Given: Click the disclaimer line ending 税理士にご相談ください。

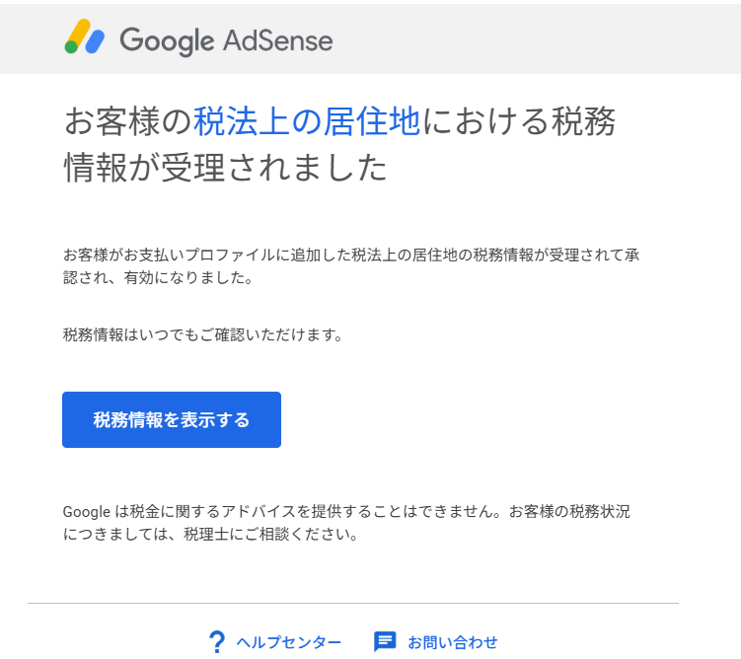Looking at the screenshot, I should coord(209,536).
